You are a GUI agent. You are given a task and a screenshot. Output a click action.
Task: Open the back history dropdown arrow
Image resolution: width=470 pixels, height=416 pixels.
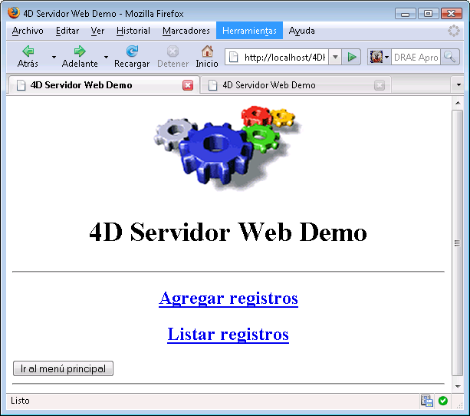tap(54, 58)
